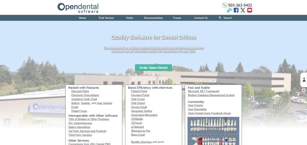Open the Digital Forms link
The width and height of the screenshot is (307, 145).
coord(79,111)
